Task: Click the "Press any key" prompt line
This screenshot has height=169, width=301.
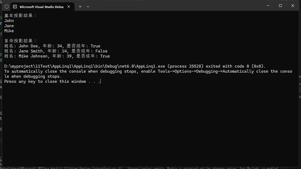Action: (x=52, y=81)
